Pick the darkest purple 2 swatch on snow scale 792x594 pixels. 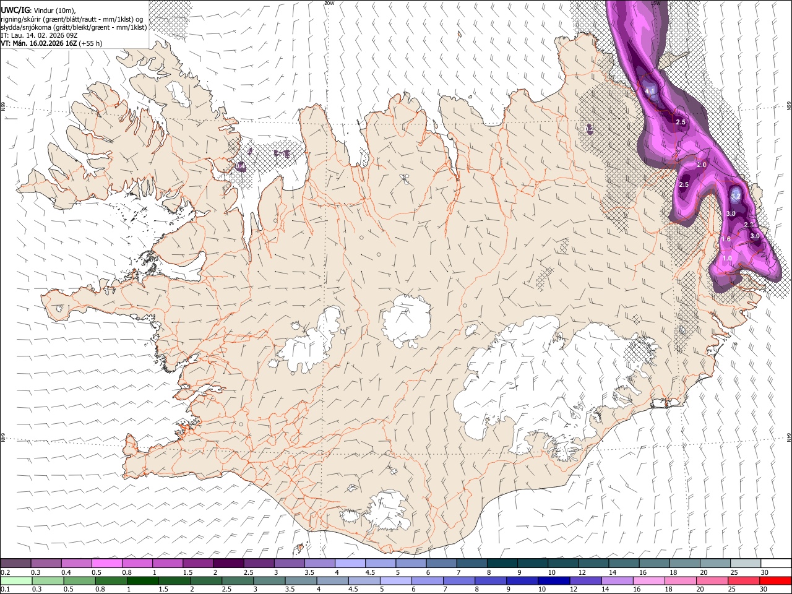pyautogui.click(x=228, y=563)
